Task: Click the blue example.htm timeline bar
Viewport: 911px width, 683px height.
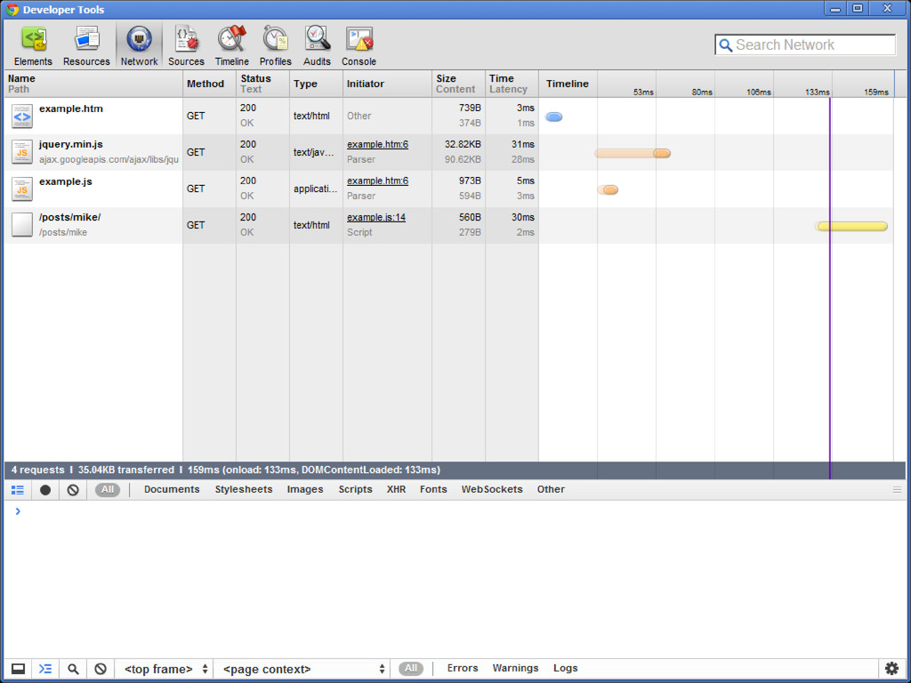Action: pos(553,117)
